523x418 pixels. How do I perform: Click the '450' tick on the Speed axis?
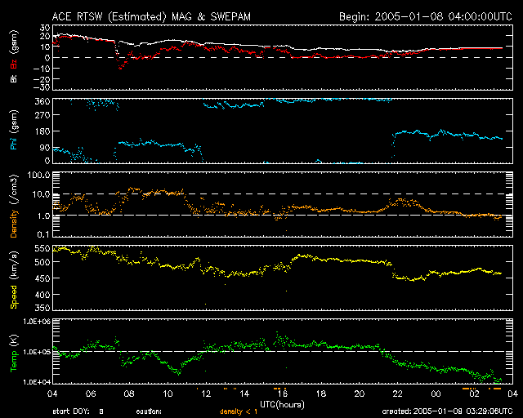[42, 278]
